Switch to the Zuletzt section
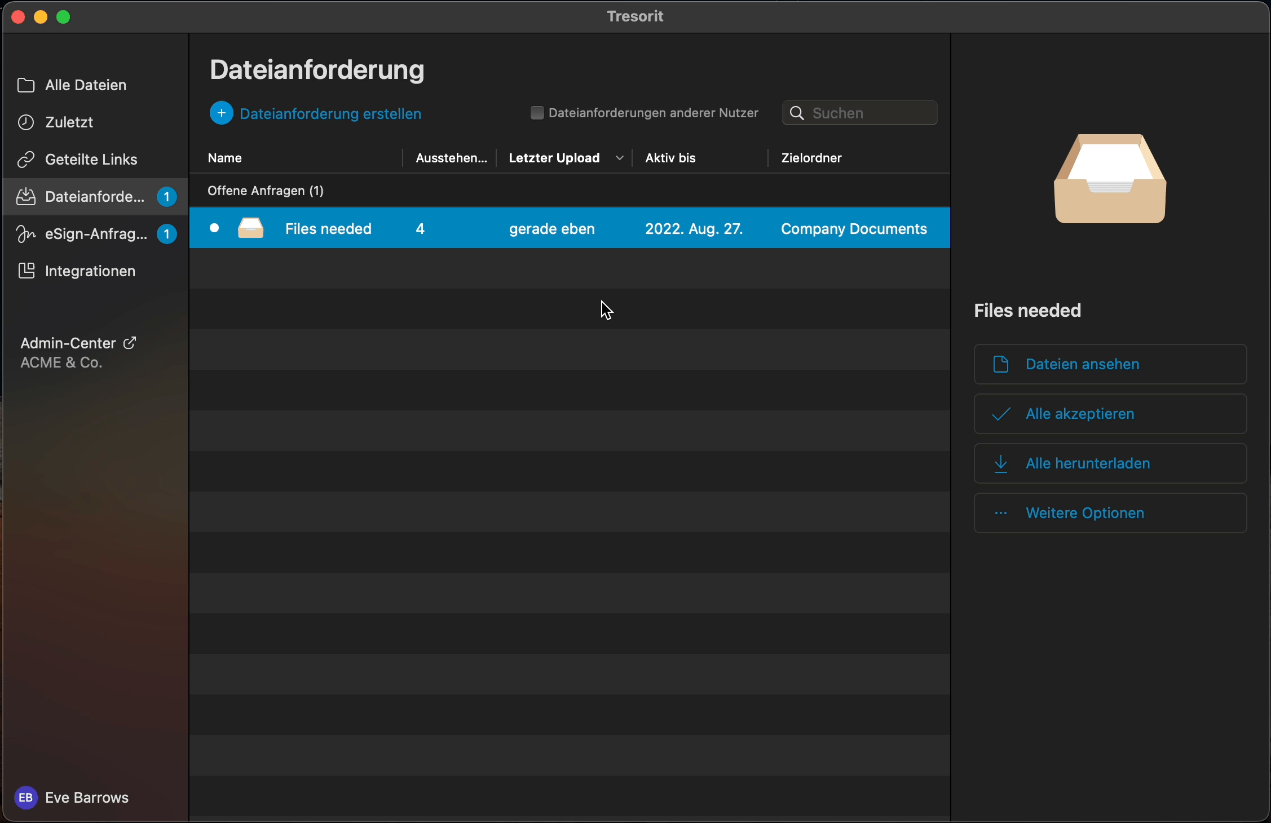Viewport: 1271px width, 823px height. coord(95,122)
